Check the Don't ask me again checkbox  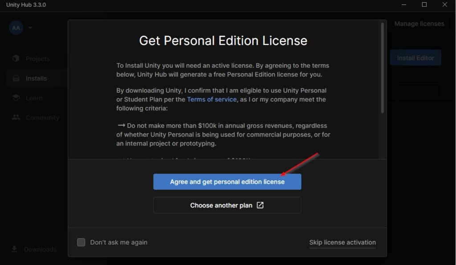pos(81,242)
